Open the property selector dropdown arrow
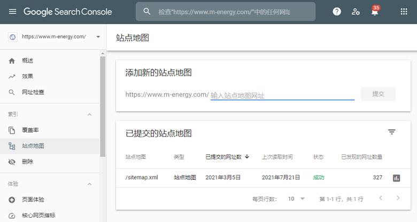This screenshot has width=417, height=222. (x=98, y=37)
